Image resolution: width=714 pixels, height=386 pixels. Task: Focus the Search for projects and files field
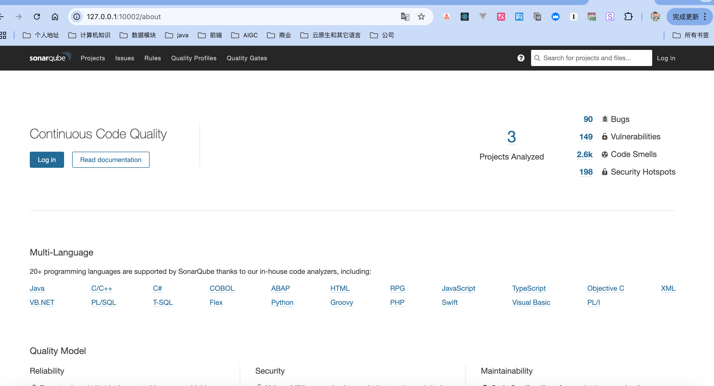(591, 58)
